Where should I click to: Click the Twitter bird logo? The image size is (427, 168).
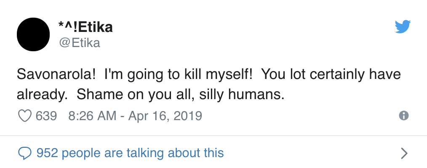403,27
